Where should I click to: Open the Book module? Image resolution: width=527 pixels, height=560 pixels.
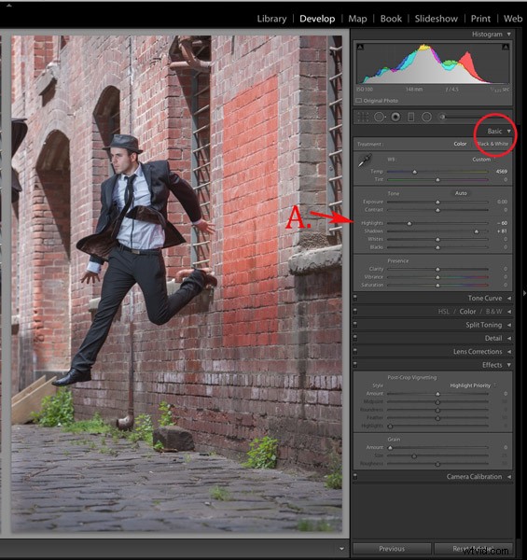click(x=391, y=19)
